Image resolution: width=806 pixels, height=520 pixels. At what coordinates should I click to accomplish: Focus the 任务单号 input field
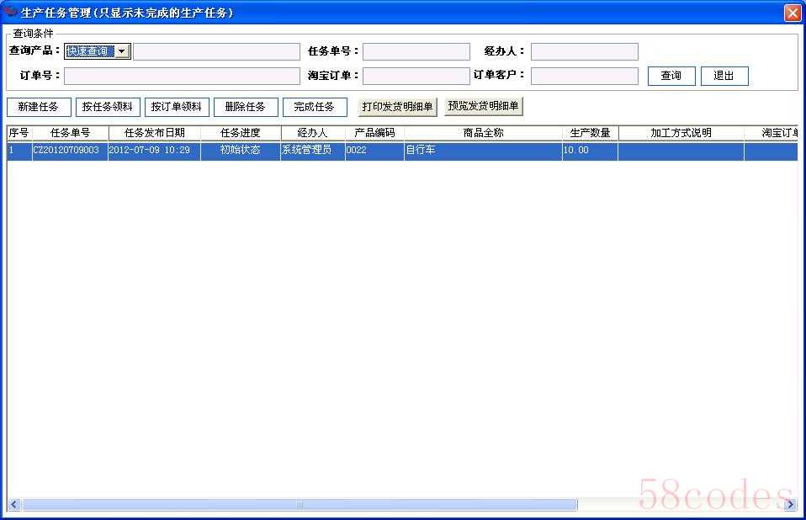pyautogui.click(x=416, y=52)
